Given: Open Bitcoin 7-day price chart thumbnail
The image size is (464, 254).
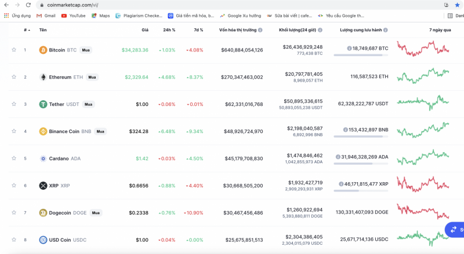Looking at the screenshot, I should click(x=423, y=49).
